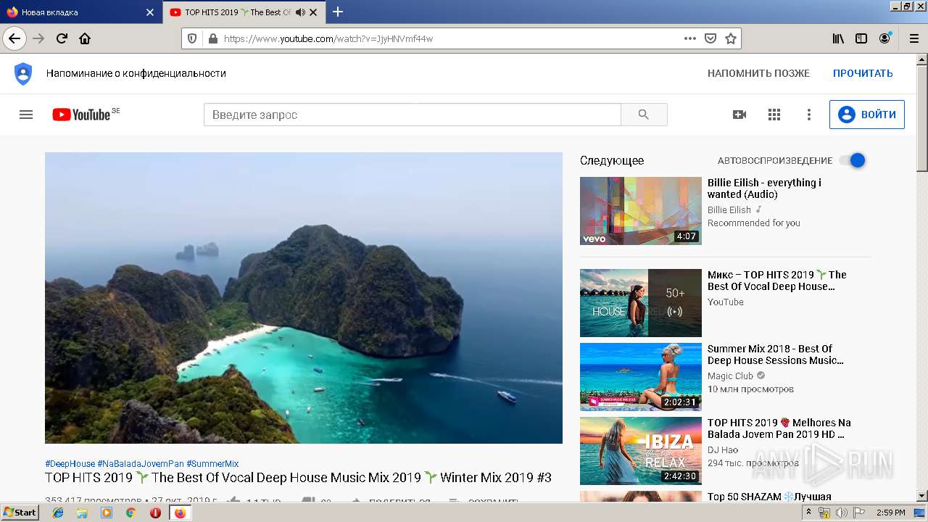
Task: Open Billie Eilish everything i wanted thumbnail
Action: 641,211
